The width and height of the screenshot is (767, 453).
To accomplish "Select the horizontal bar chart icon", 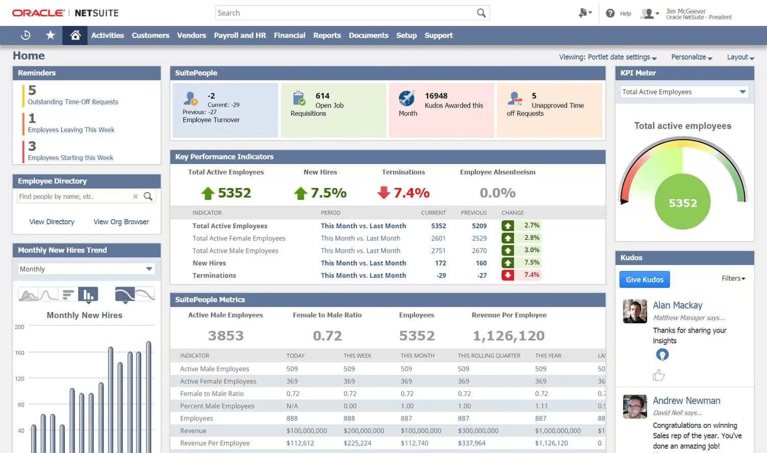I will pos(68,294).
